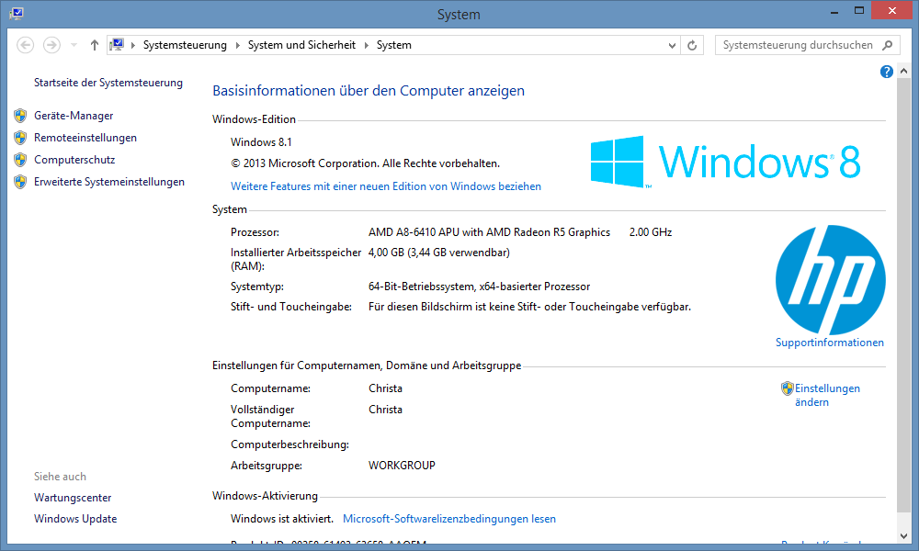Open Windows Update link
This screenshot has height=551, width=919.
pyautogui.click(x=75, y=519)
